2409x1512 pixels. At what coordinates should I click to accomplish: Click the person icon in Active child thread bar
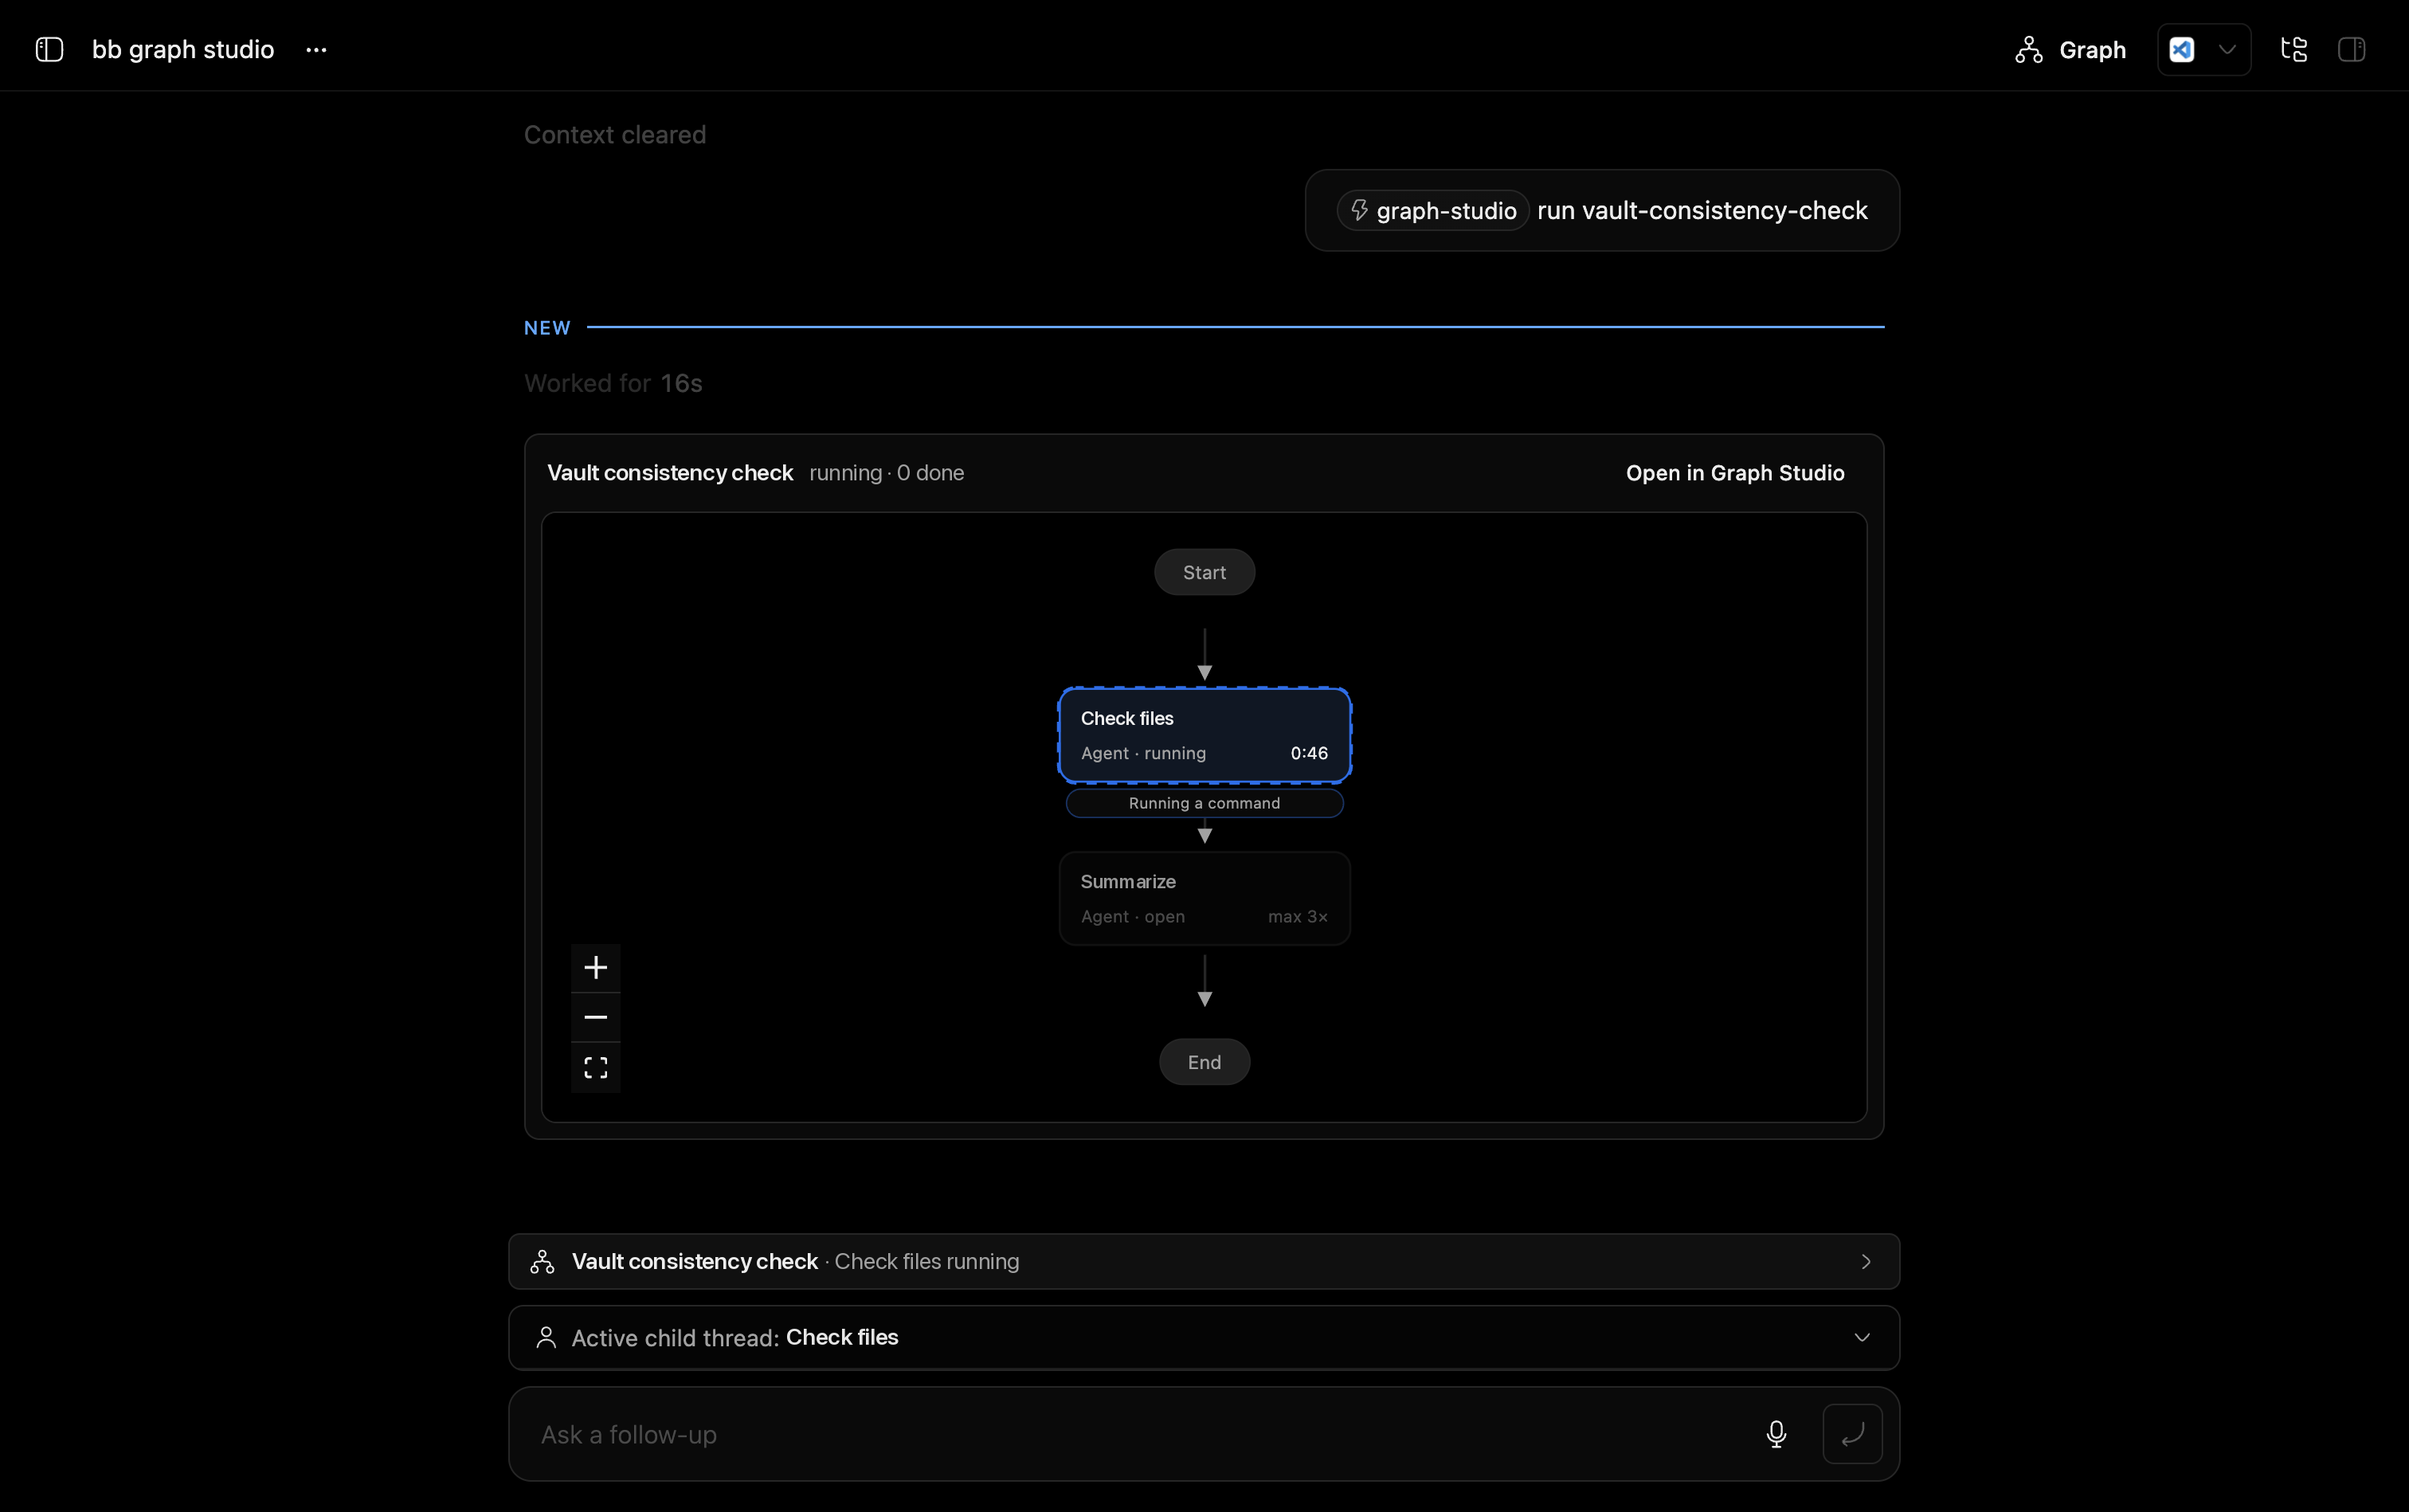click(x=546, y=1338)
